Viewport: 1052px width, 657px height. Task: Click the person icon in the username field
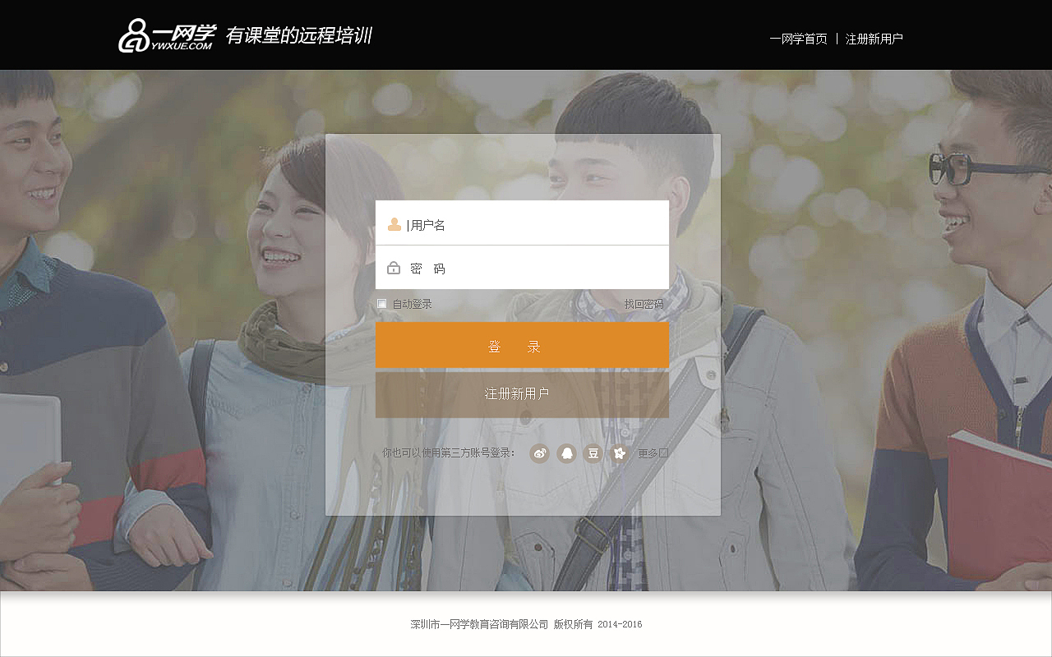click(393, 223)
